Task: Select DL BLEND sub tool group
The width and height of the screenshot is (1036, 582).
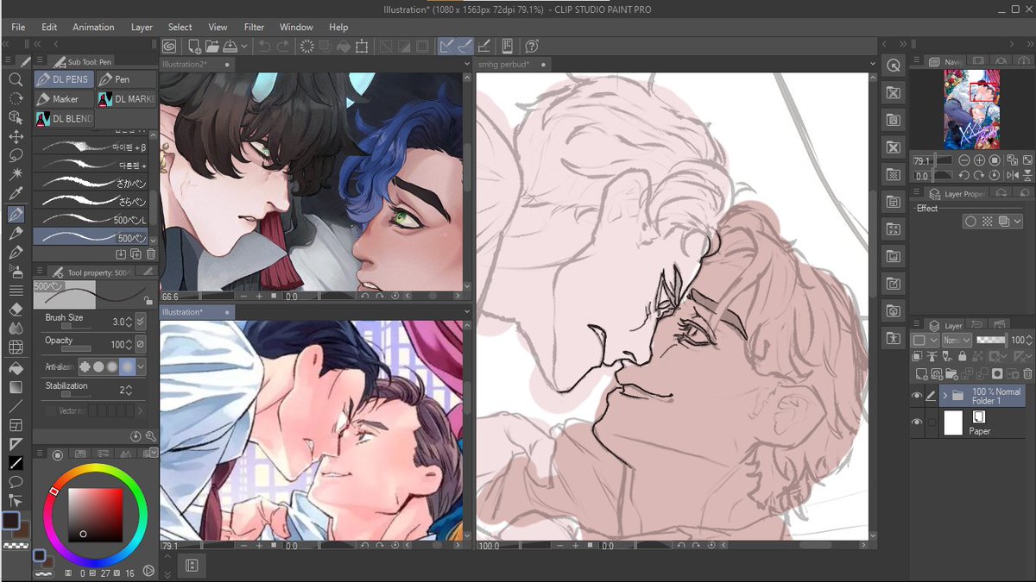Action: click(x=63, y=119)
